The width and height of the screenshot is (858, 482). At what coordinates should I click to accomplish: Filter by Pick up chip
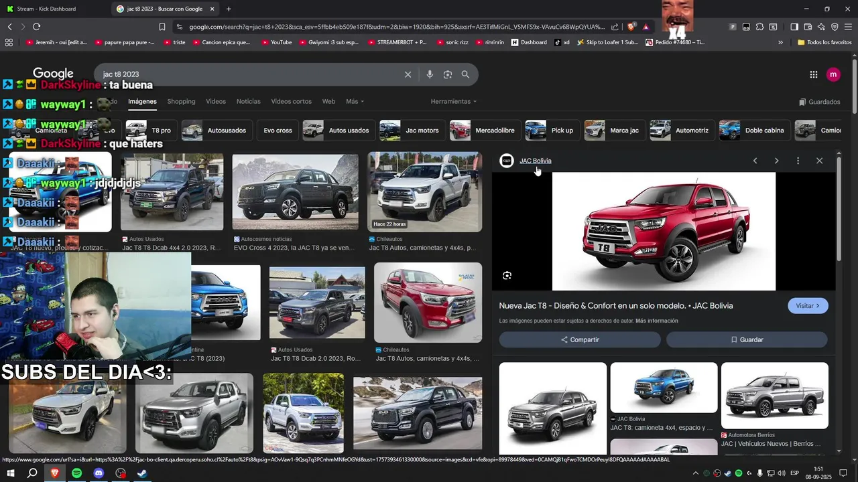tap(552, 131)
